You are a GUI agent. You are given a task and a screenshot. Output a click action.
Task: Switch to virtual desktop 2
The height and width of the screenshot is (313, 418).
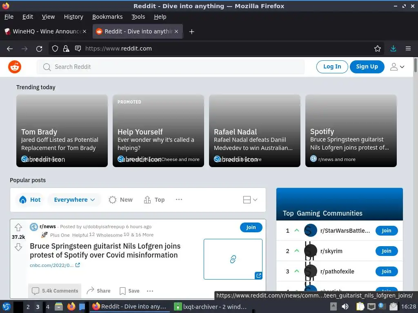pyautogui.click(x=28, y=307)
